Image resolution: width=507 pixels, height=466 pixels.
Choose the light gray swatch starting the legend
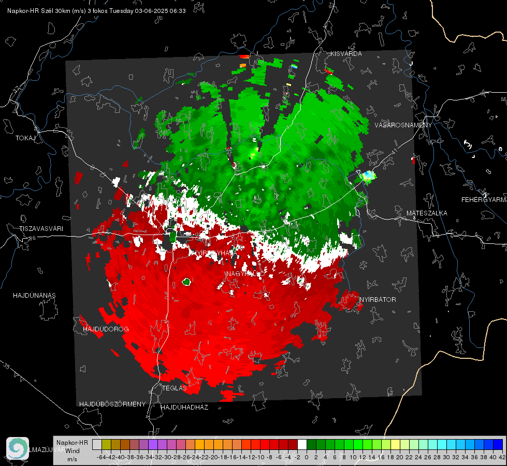[97, 444]
